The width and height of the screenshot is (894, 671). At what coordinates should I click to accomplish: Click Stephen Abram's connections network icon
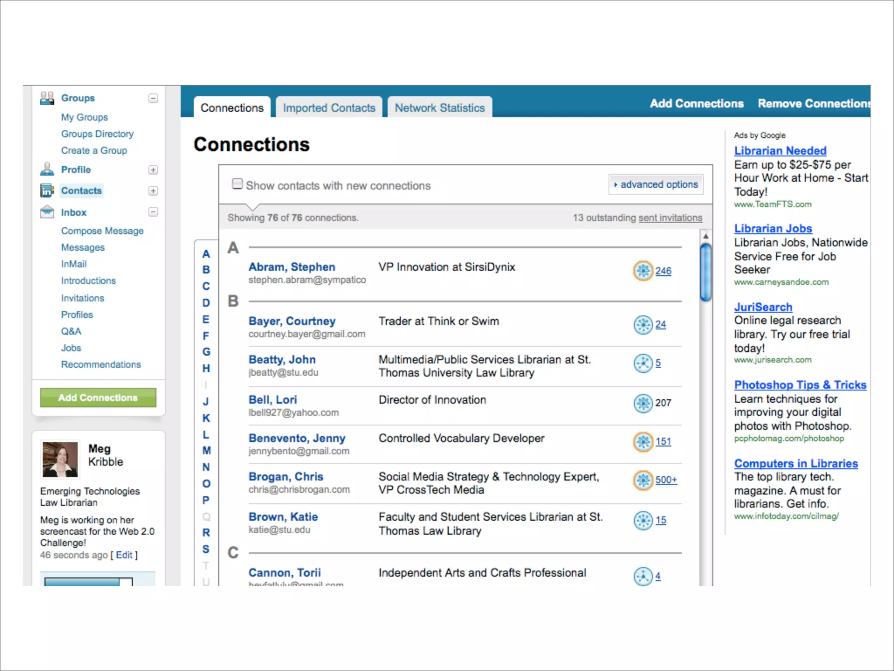643,271
